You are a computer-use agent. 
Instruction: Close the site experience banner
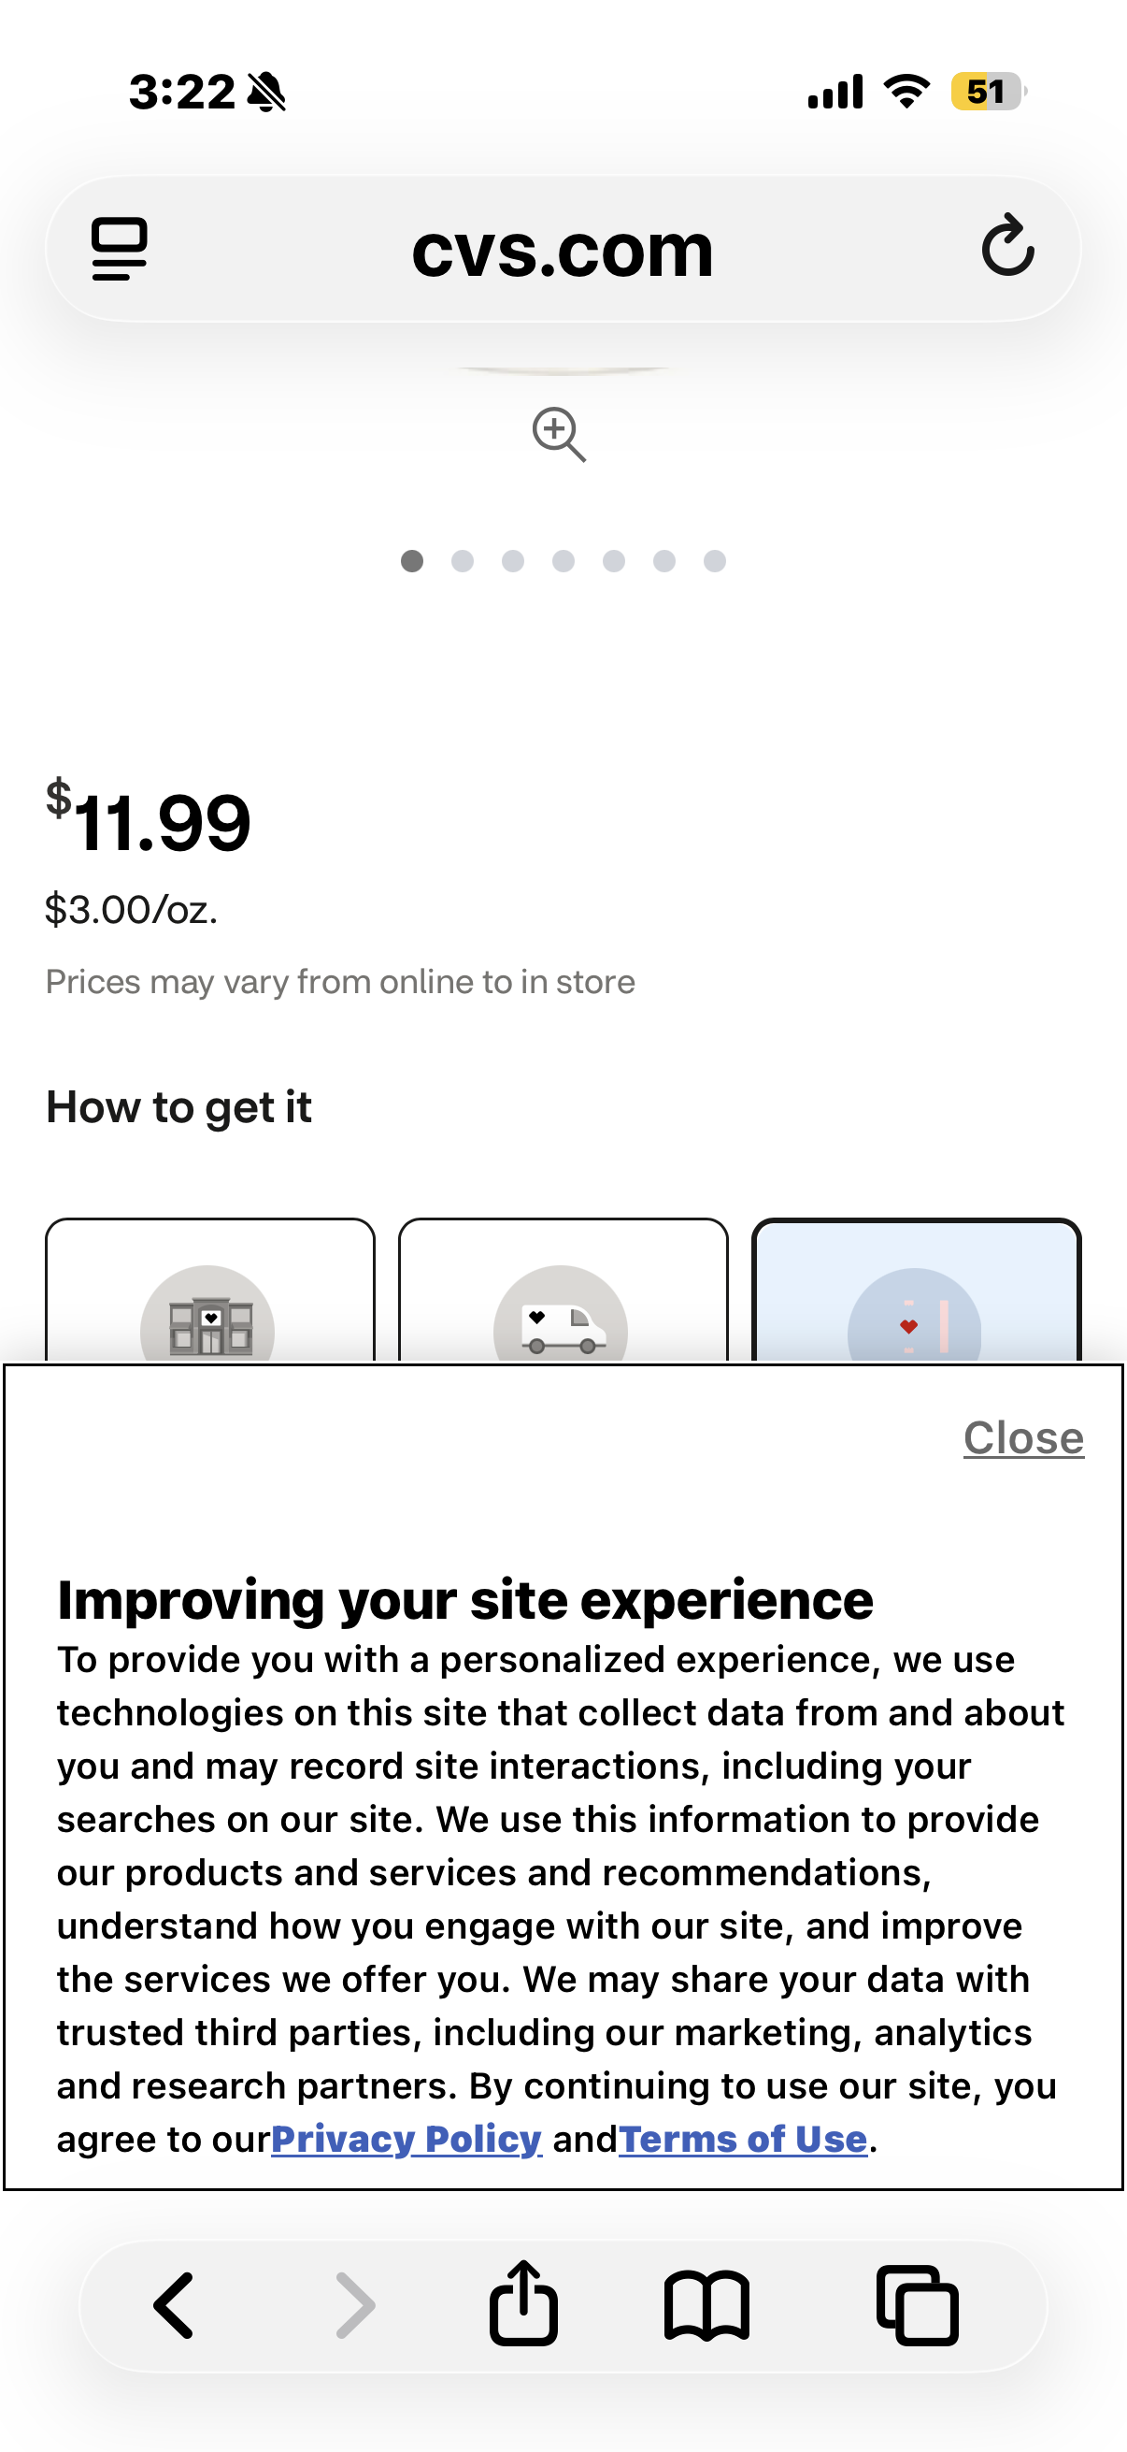[1023, 1437]
